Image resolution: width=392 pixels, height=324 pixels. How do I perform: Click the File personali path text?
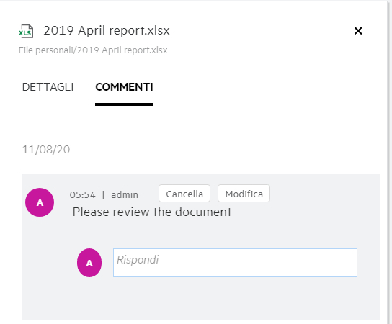[x=93, y=50]
